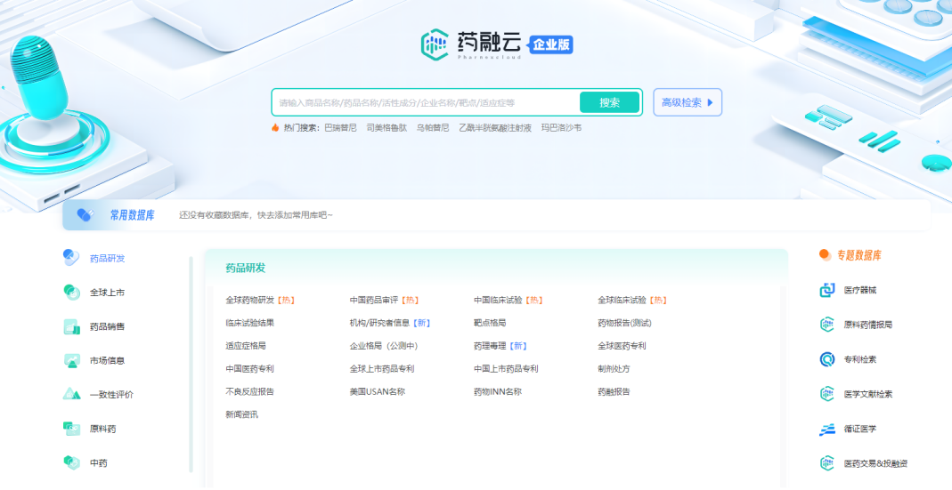The height and width of the screenshot is (490, 952).
Task: Click the 药品研发 sidebar icon
Action: pos(71,258)
